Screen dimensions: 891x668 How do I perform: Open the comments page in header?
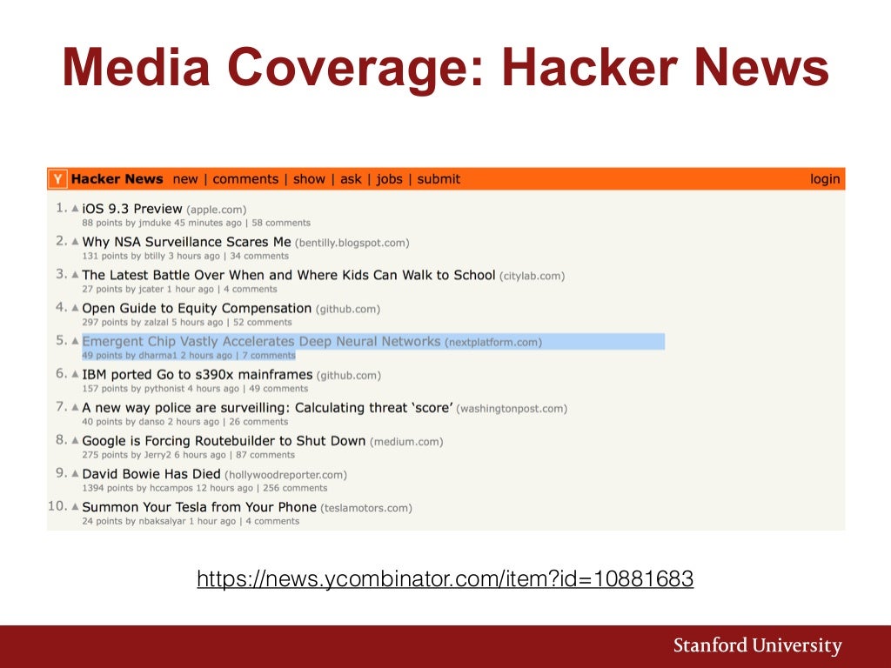pos(245,179)
